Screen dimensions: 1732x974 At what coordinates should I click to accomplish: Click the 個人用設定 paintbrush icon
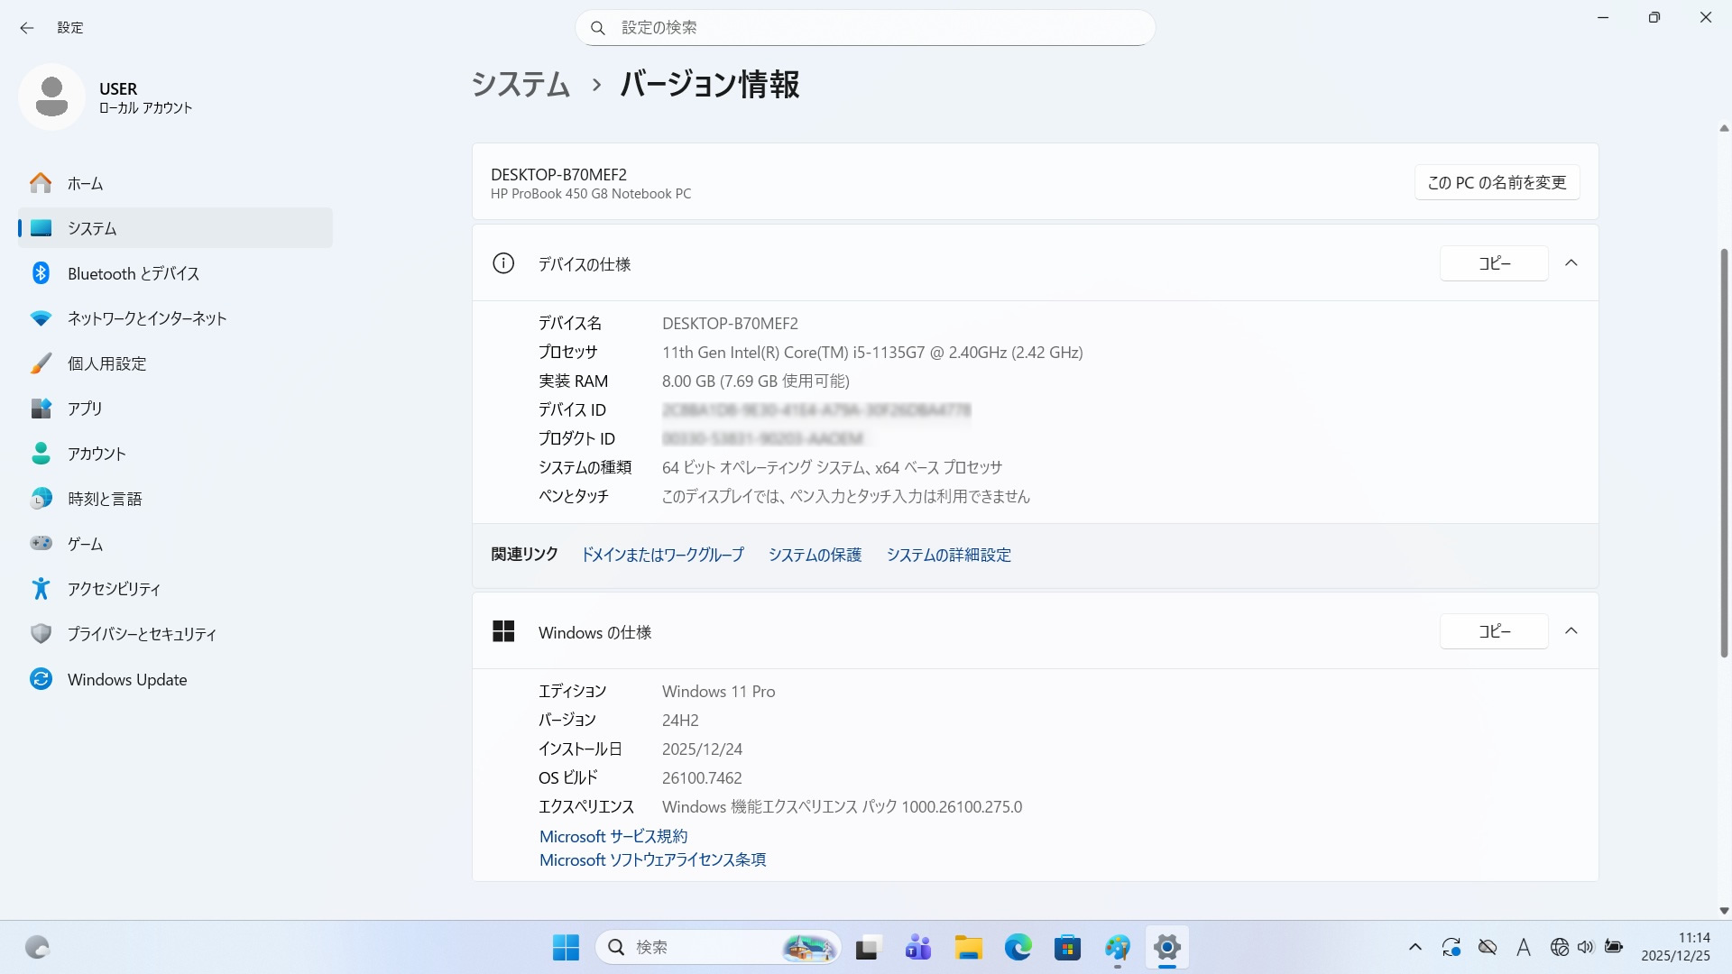click(x=41, y=363)
